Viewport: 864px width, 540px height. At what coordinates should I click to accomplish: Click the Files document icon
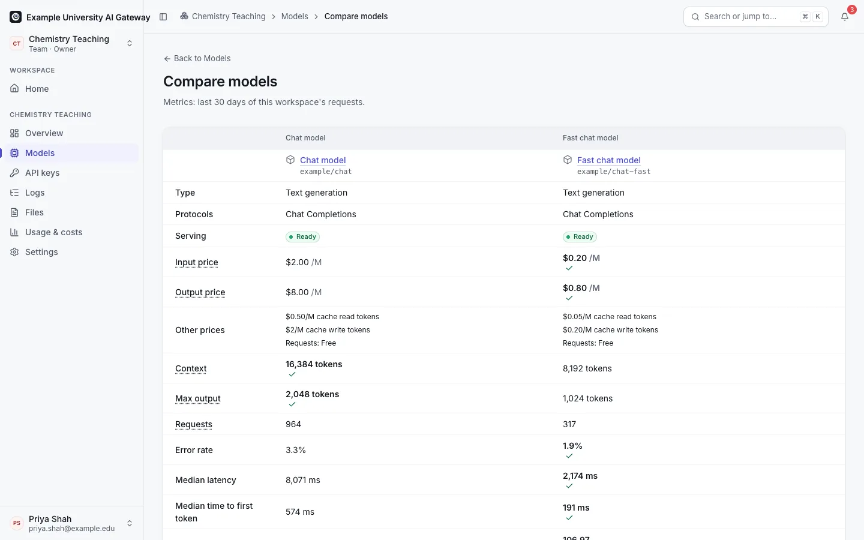tap(14, 212)
